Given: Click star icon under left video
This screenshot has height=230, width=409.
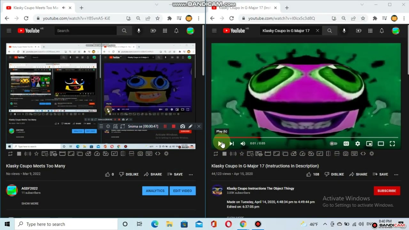Looking at the screenshot, I should (36, 154).
